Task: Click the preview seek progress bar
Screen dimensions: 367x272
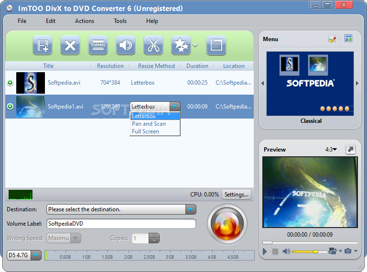Action: coord(310,242)
